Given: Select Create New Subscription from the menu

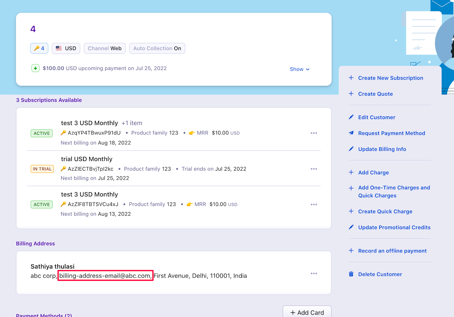Looking at the screenshot, I should click(390, 78).
